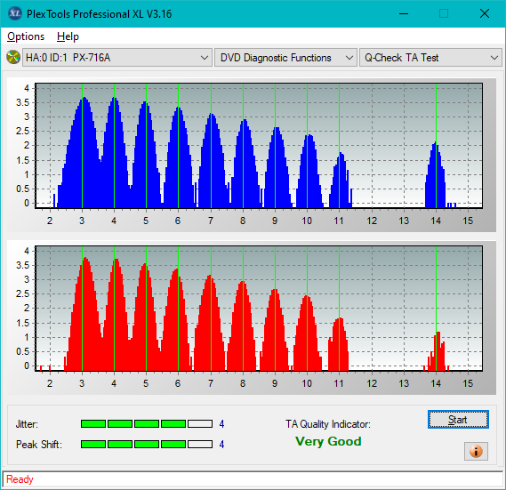Close the PlexTools Professional window
Viewport: 506px width, 490px height.
click(x=485, y=13)
